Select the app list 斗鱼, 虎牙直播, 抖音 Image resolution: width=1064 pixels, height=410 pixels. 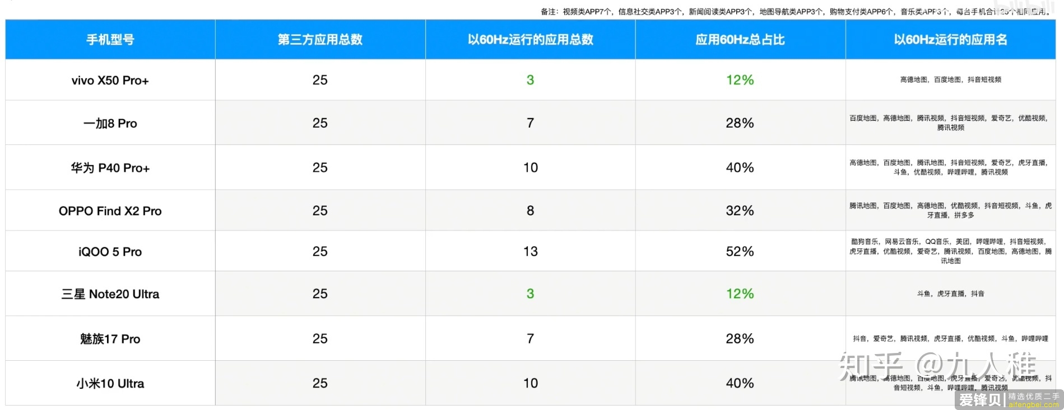pos(950,294)
